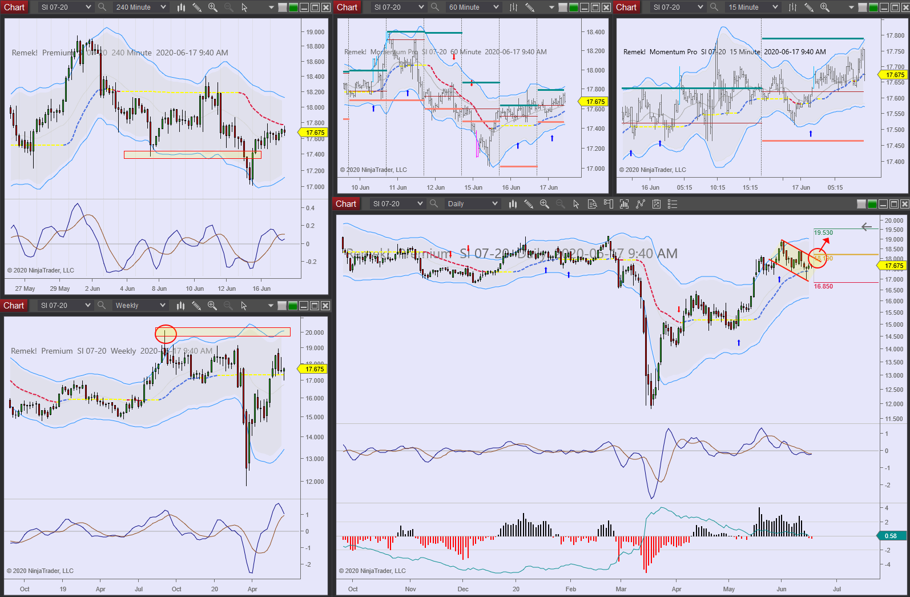Open SI 07-20 instrument dropdown in 240 Minute chart
Viewport: 910px width, 597px height.
(66, 7)
